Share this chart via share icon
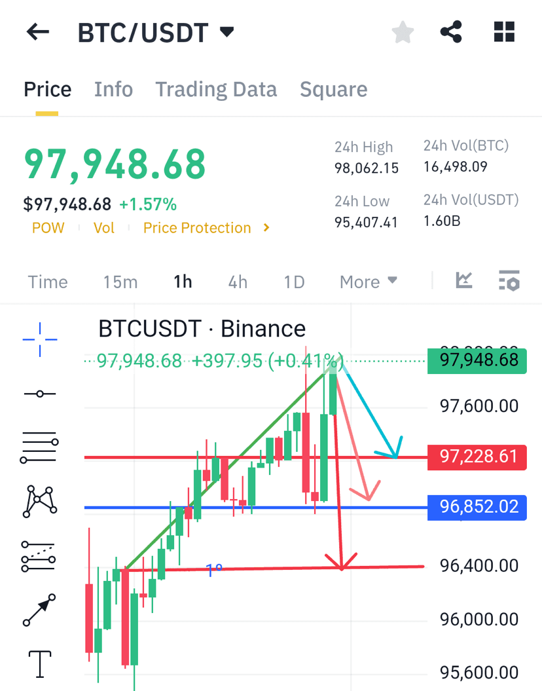 [451, 31]
